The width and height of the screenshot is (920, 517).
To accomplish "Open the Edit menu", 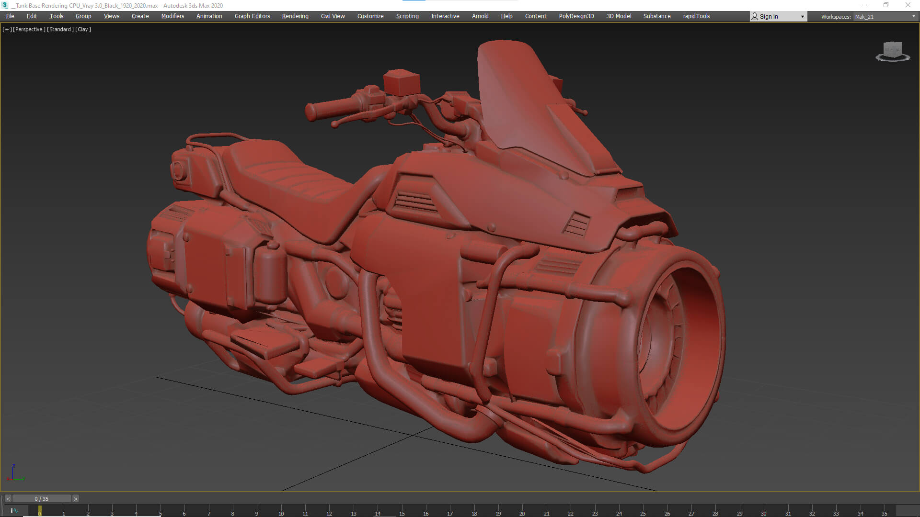I will (32, 16).
